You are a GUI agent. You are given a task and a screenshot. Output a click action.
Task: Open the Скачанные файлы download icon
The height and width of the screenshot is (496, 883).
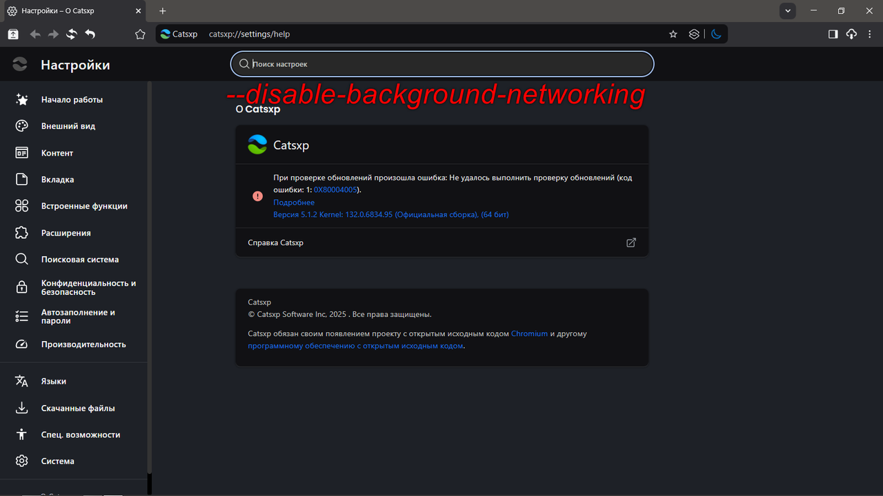[21, 408]
